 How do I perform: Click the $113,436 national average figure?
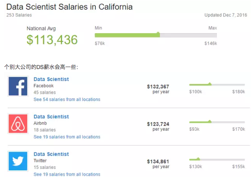(x=52, y=40)
